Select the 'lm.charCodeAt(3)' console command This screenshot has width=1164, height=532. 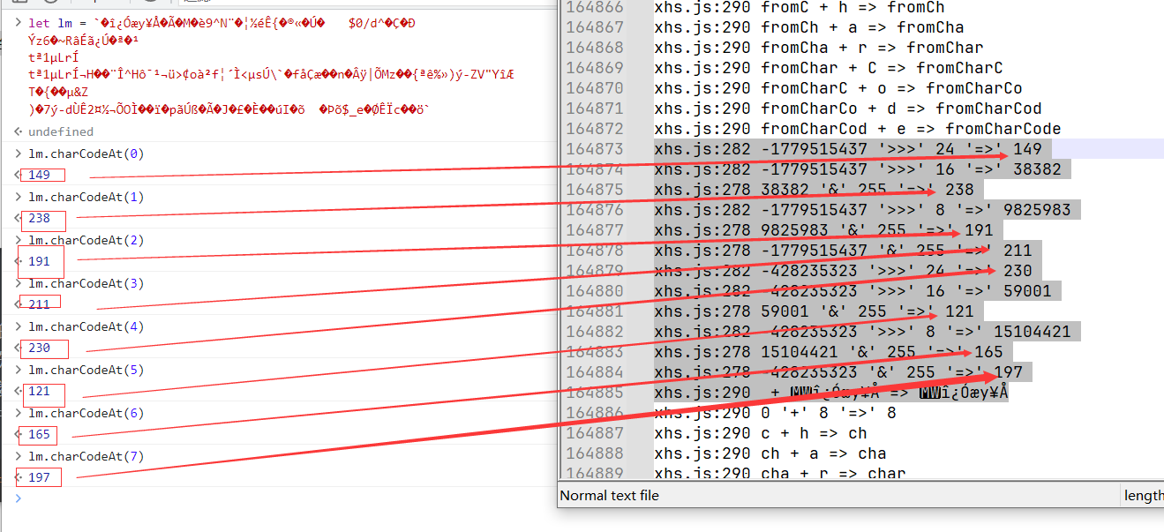tap(86, 283)
